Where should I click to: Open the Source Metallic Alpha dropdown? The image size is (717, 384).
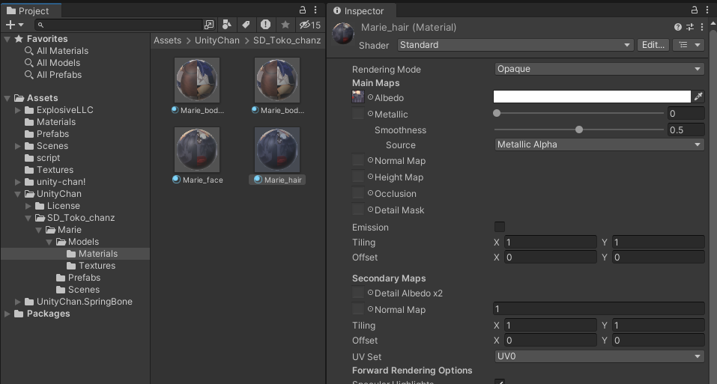point(599,144)
